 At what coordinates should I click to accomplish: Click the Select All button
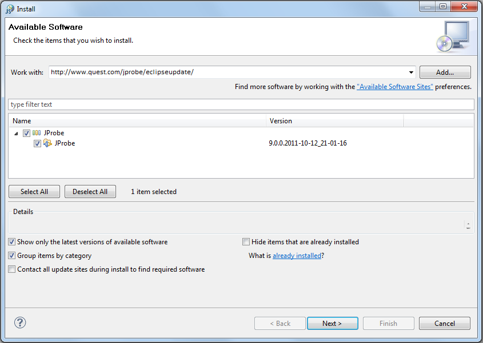pos(34,192)
